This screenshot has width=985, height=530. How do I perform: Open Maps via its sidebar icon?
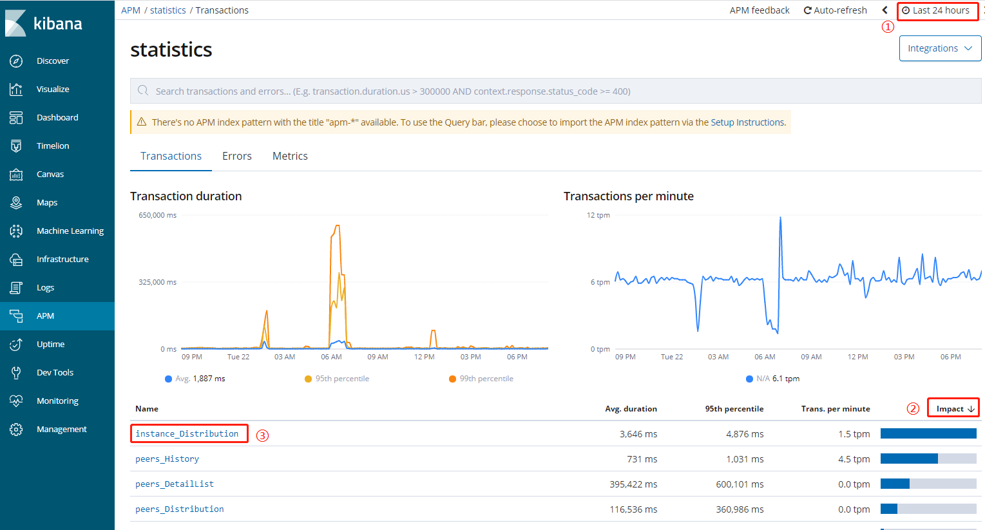[x=16, y=203]
